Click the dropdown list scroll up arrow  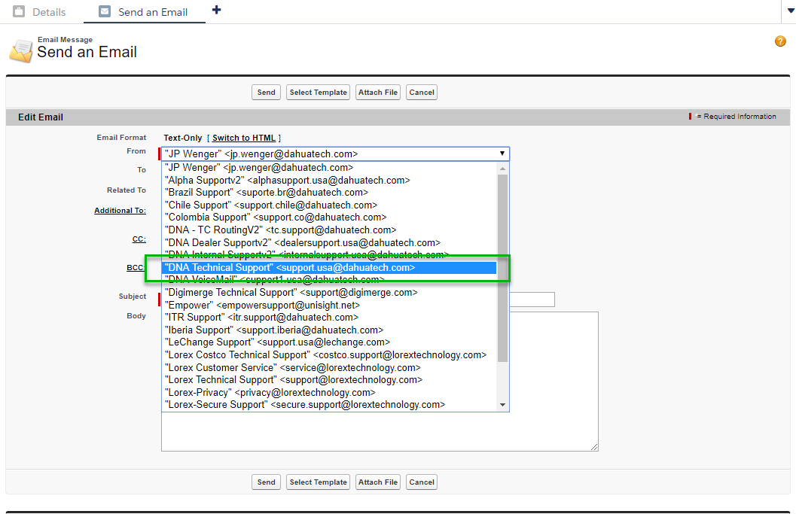[502, 169]
